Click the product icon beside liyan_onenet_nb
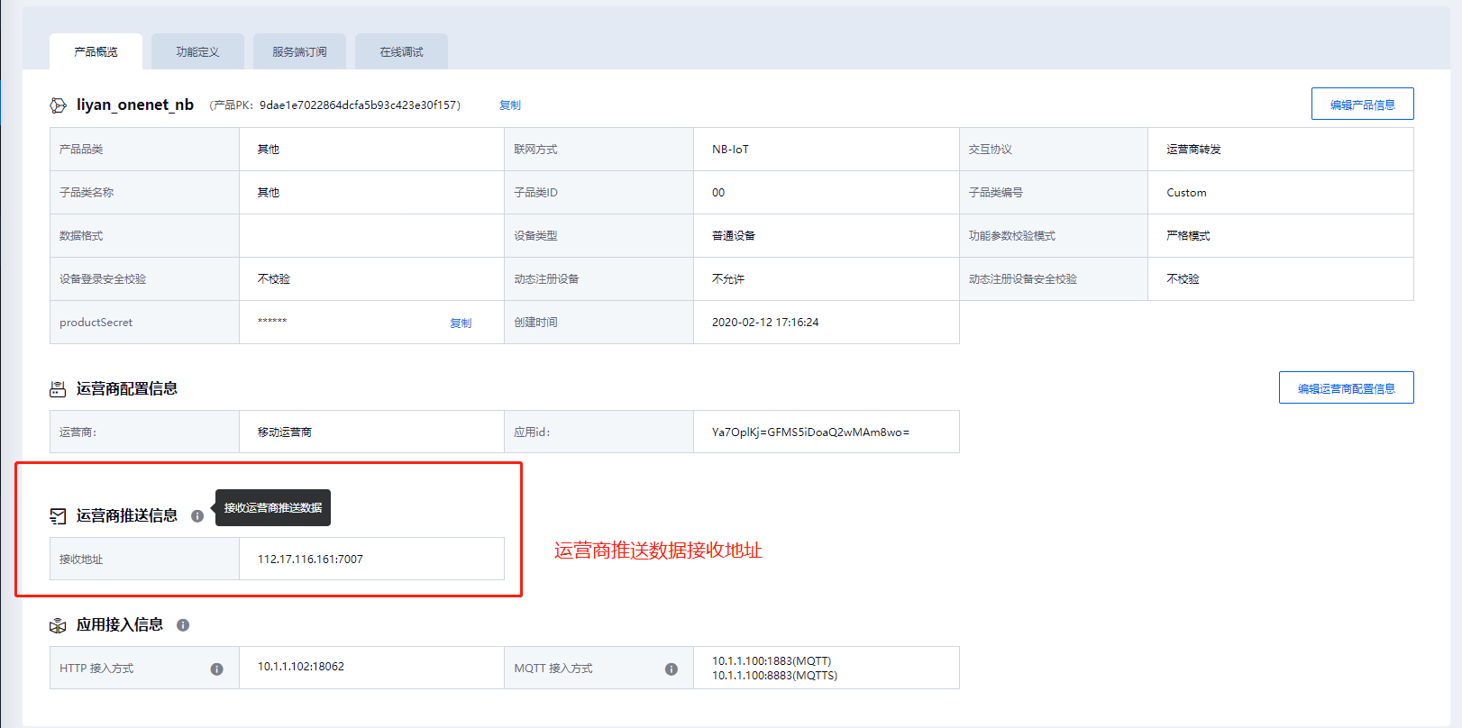 point(58,105)
